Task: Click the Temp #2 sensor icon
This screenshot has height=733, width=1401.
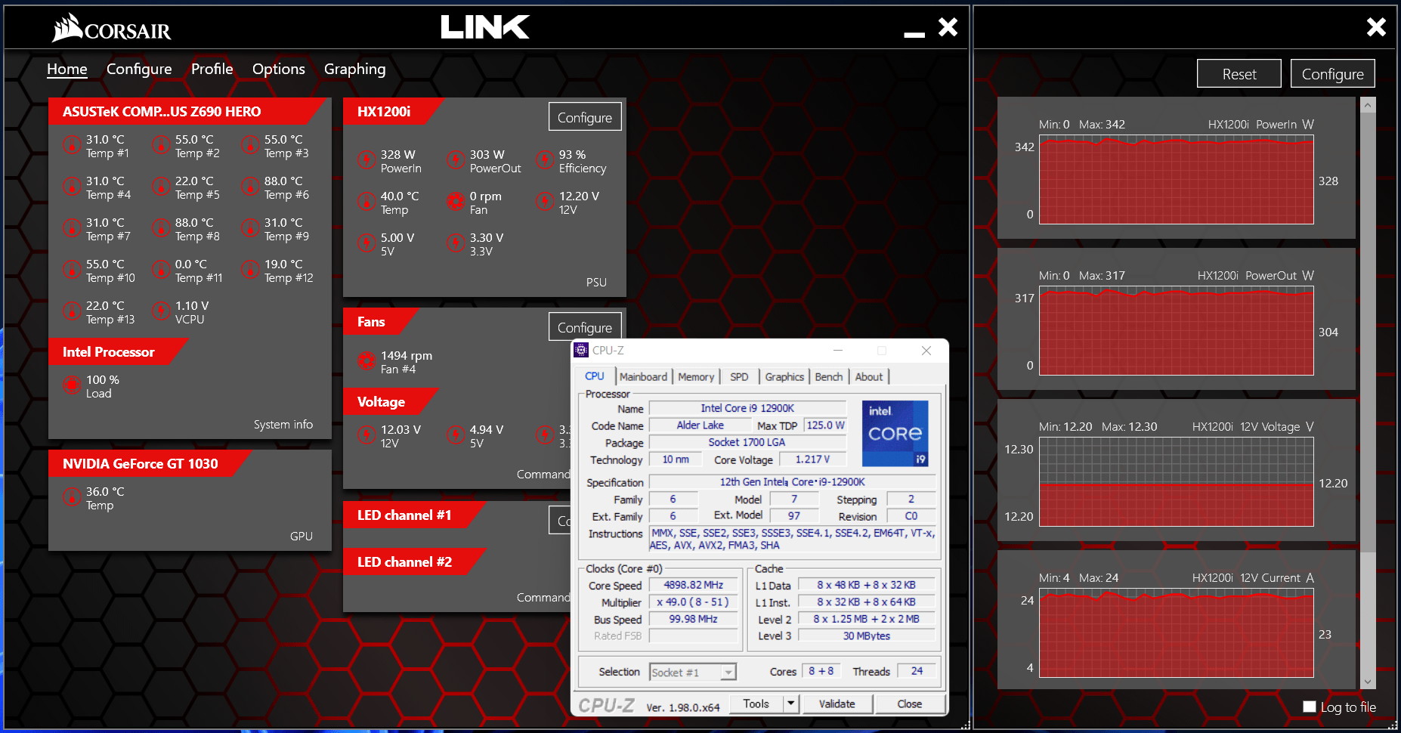Action: pyautogui.click(x=161, y=145)
